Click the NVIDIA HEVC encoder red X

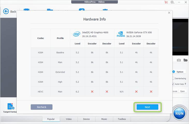[136, 92]
